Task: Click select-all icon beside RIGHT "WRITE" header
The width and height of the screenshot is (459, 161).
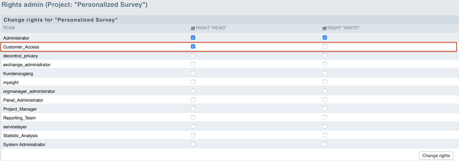Action: 325,28
